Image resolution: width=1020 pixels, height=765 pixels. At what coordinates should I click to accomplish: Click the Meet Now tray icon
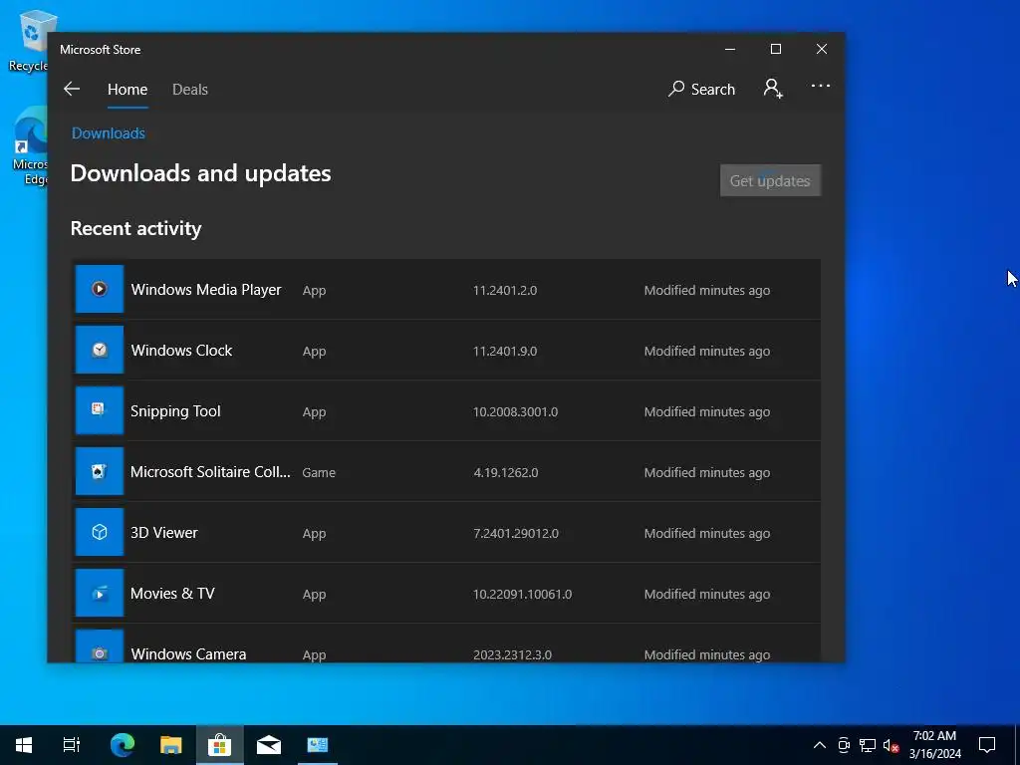[844, 745]
